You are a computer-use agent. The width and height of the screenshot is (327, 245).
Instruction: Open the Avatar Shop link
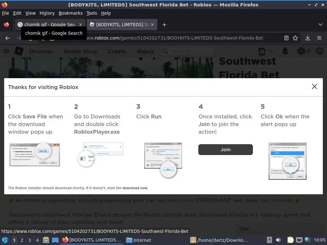(80, 51)
